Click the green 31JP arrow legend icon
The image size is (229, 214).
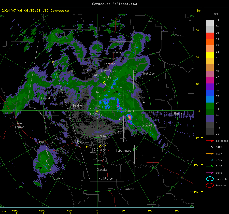click(x=210, y=166)
